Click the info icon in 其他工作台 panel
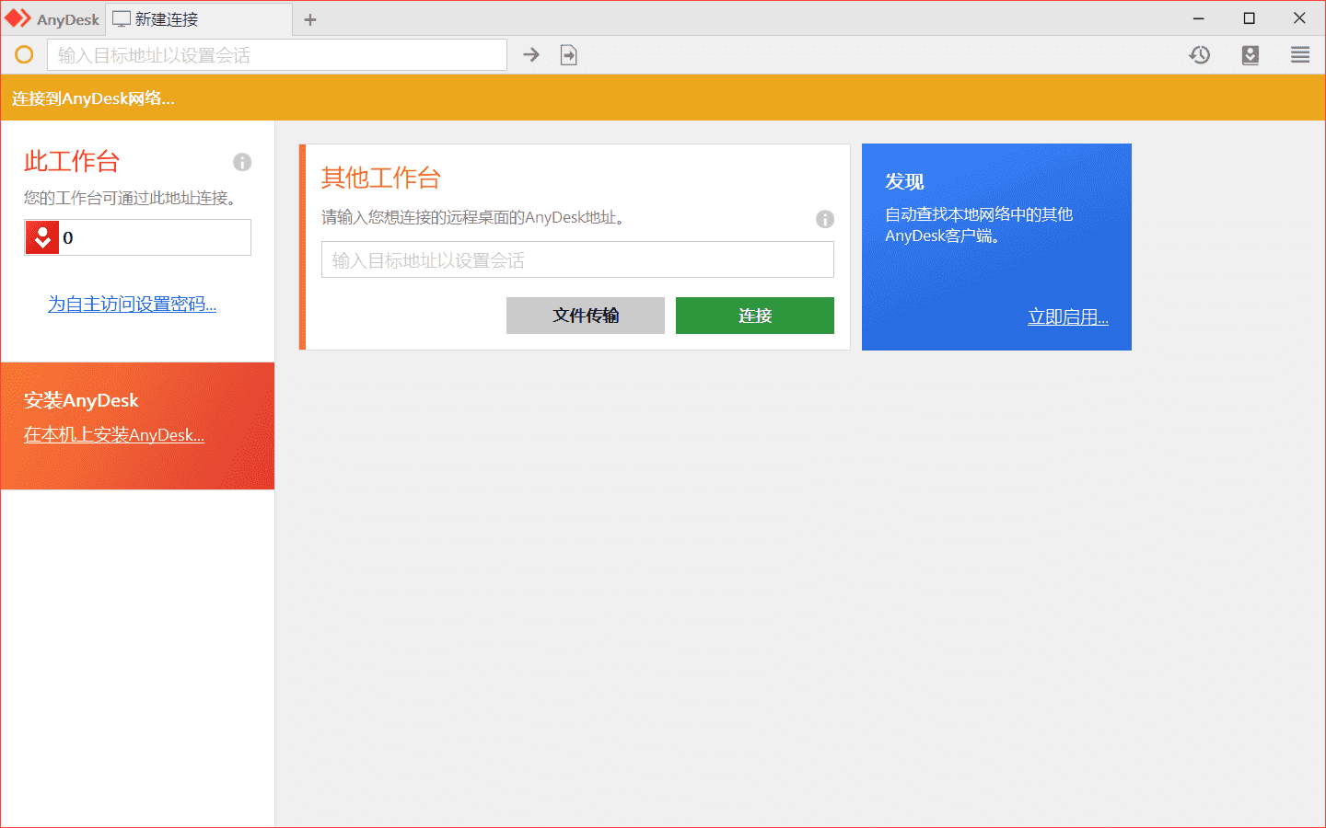 point(825,219)
